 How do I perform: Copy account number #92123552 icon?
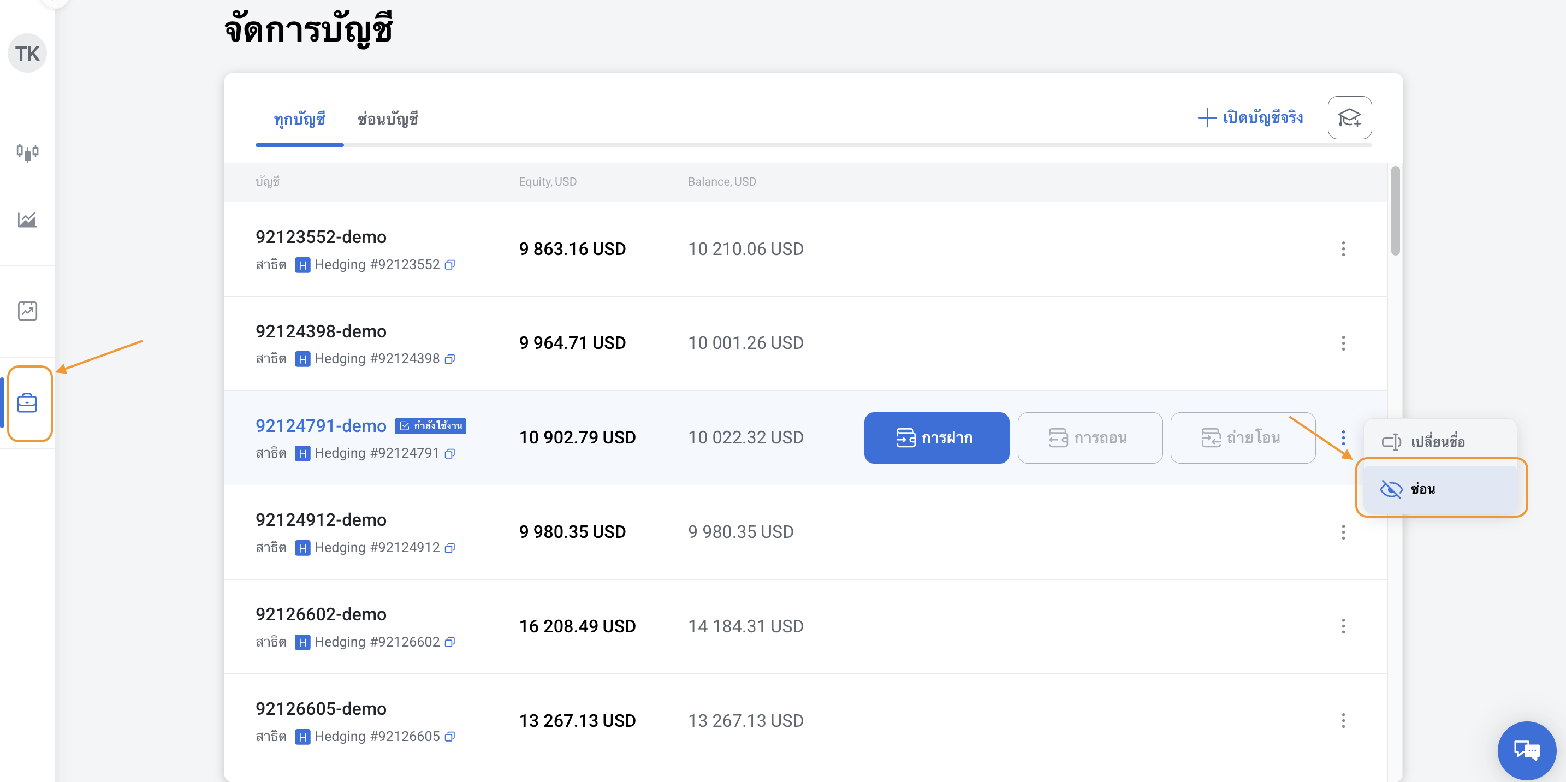[450, 265]
